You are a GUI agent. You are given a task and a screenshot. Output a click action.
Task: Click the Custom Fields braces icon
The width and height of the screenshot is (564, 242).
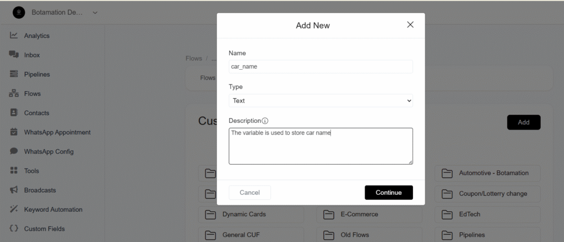coord(14,228)
